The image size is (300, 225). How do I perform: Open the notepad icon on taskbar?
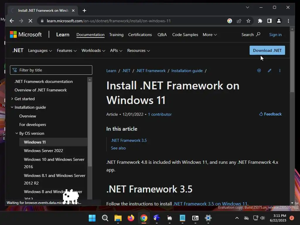pyautogui.click(x=182, y=218)
